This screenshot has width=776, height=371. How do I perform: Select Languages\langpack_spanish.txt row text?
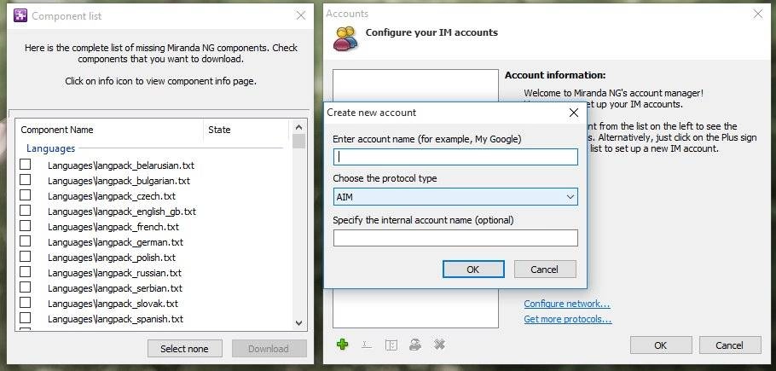[x=115, y=319]
